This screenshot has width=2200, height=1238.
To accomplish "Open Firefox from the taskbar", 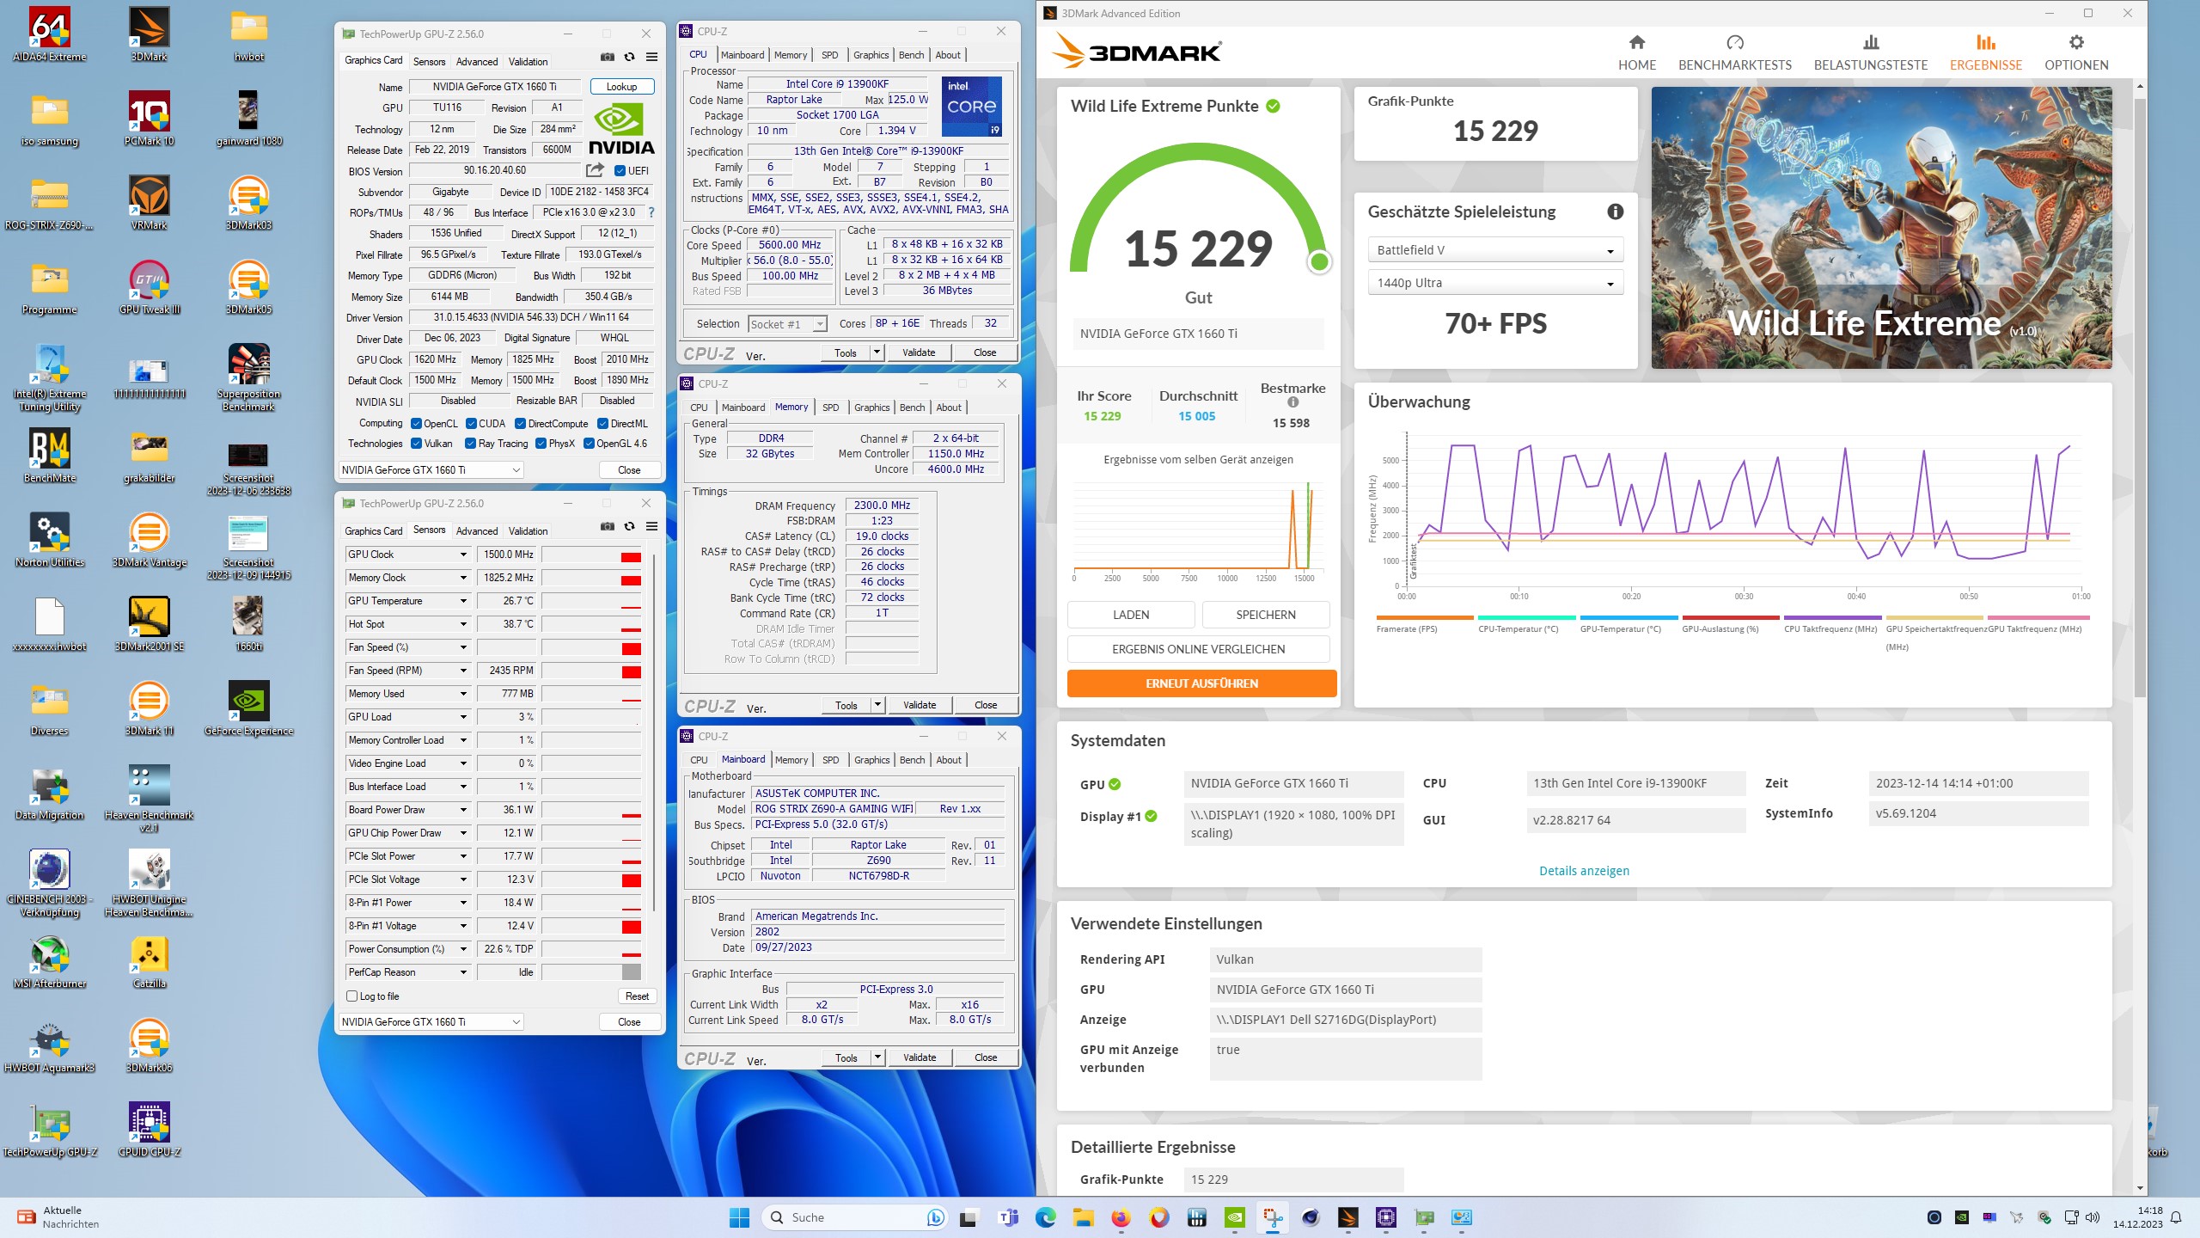I will [1121, 1217].
